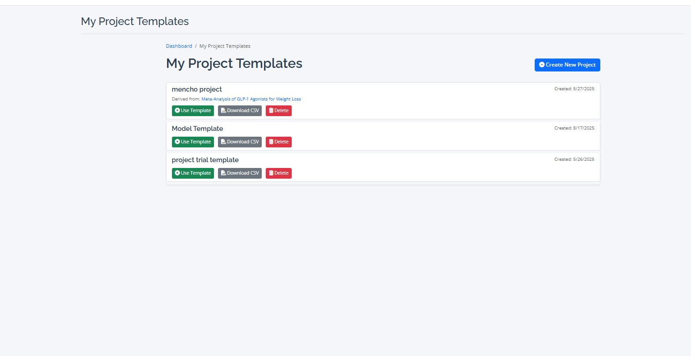
Task: Click the Created 8/17/2025 date label
Action: click(x=574, y=128)
